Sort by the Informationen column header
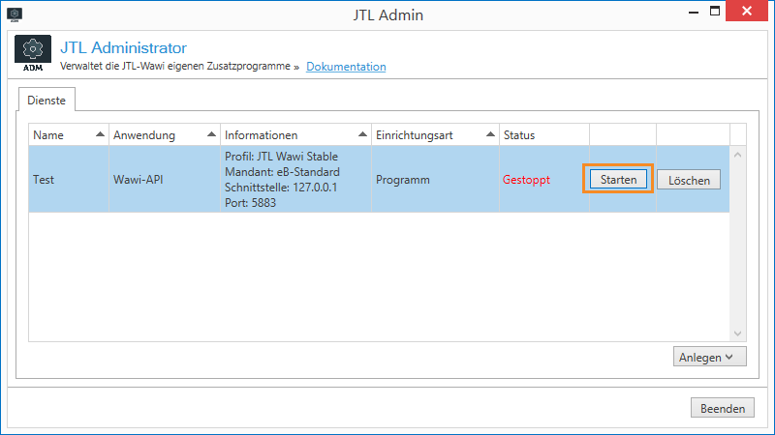775x435 pixels. click(294, 135)
